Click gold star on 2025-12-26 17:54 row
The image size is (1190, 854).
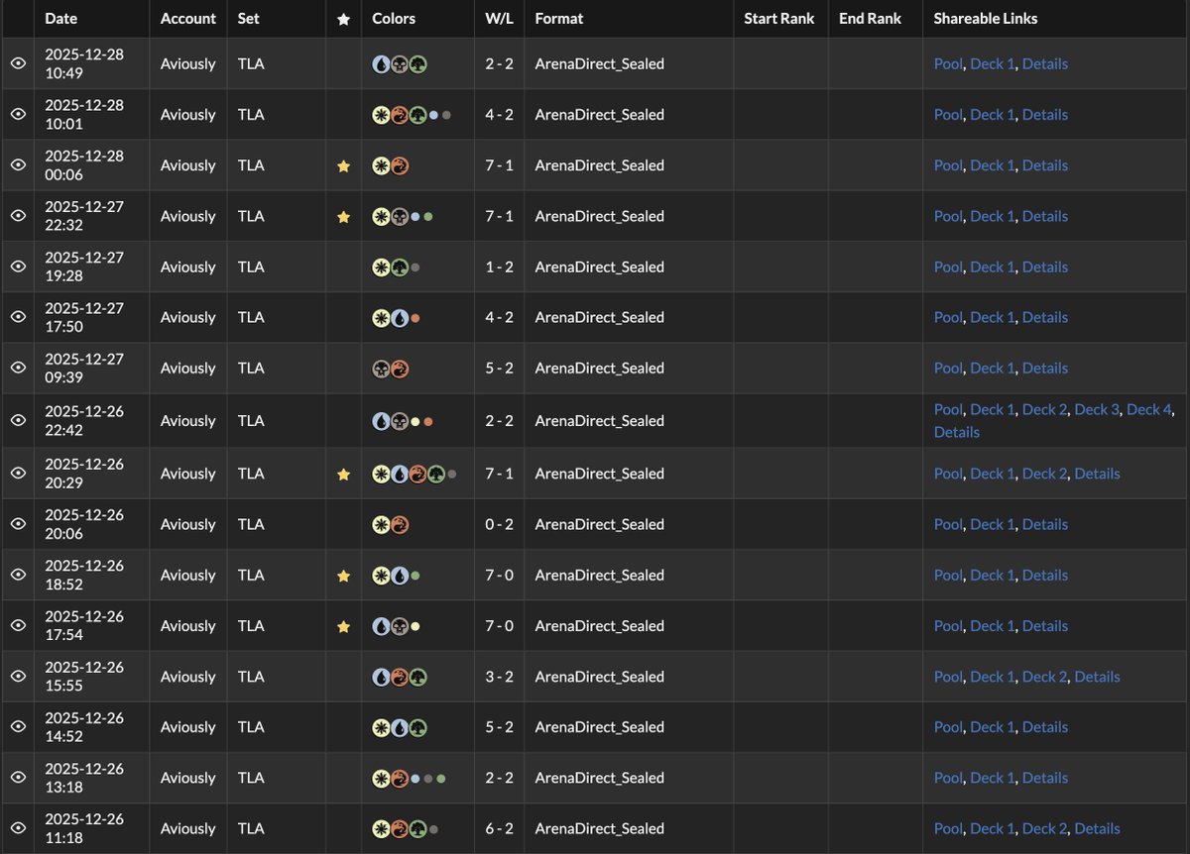pyautogui.click(x=343, y=626)
